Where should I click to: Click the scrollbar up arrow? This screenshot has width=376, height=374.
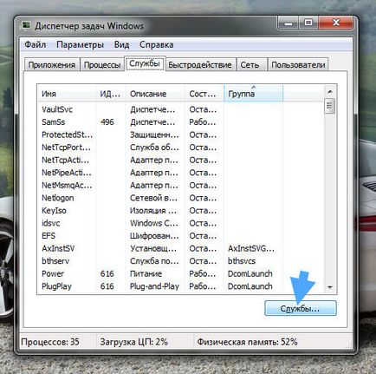point(330,92)
